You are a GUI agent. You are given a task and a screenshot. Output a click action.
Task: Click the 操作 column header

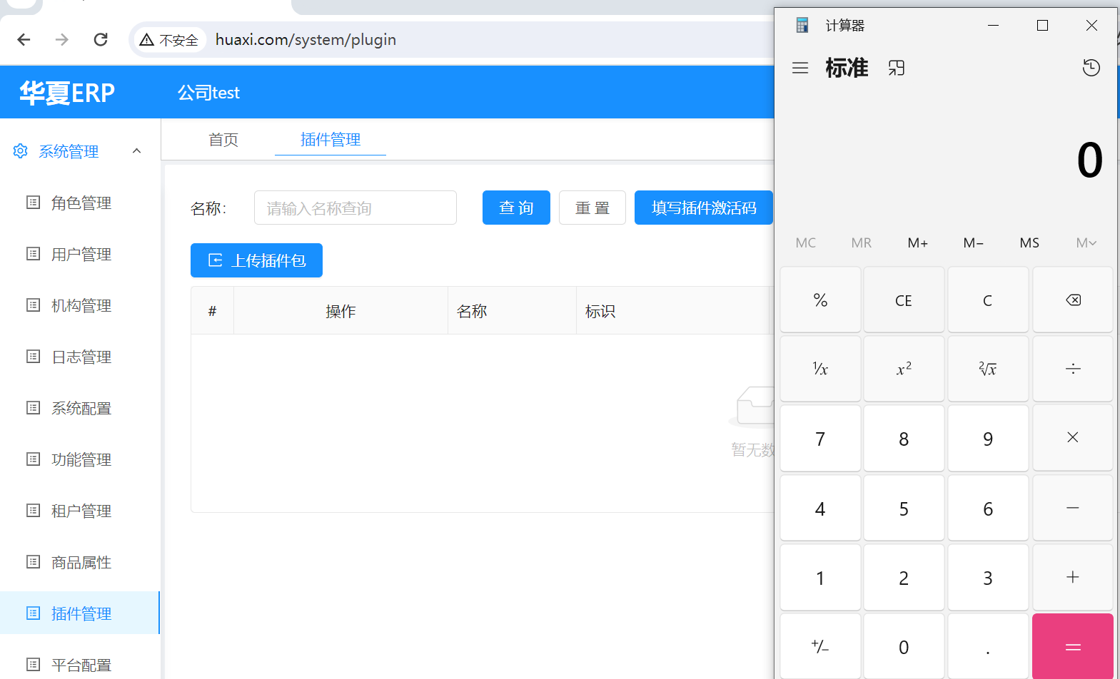click(x=340, y=311)
